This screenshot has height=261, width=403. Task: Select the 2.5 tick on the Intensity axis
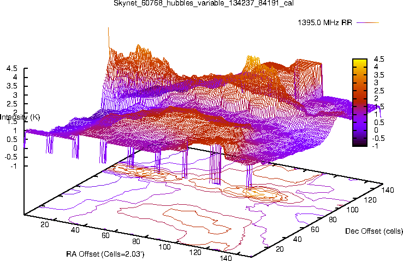[12, 104]
